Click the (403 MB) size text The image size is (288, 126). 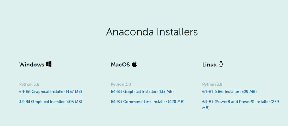[74, 102]
